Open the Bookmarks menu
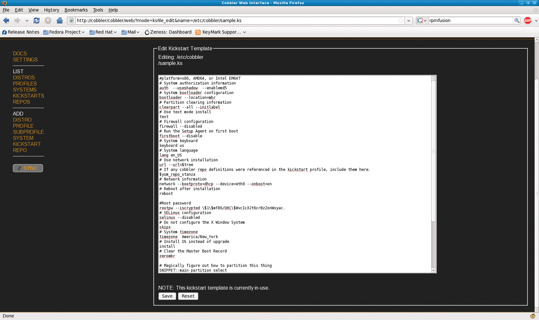The height and width of the screenshot is (320, 539). [76, 10]
